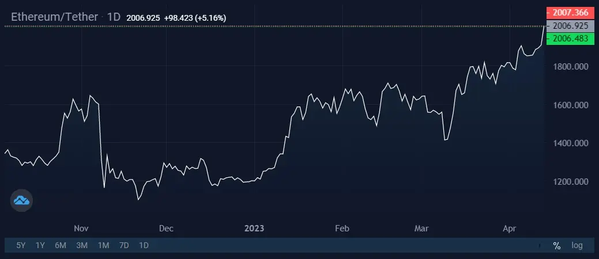This screenshot has height=259, width=599.
Task: Toggle log scale mode
Action: [577, 245]
